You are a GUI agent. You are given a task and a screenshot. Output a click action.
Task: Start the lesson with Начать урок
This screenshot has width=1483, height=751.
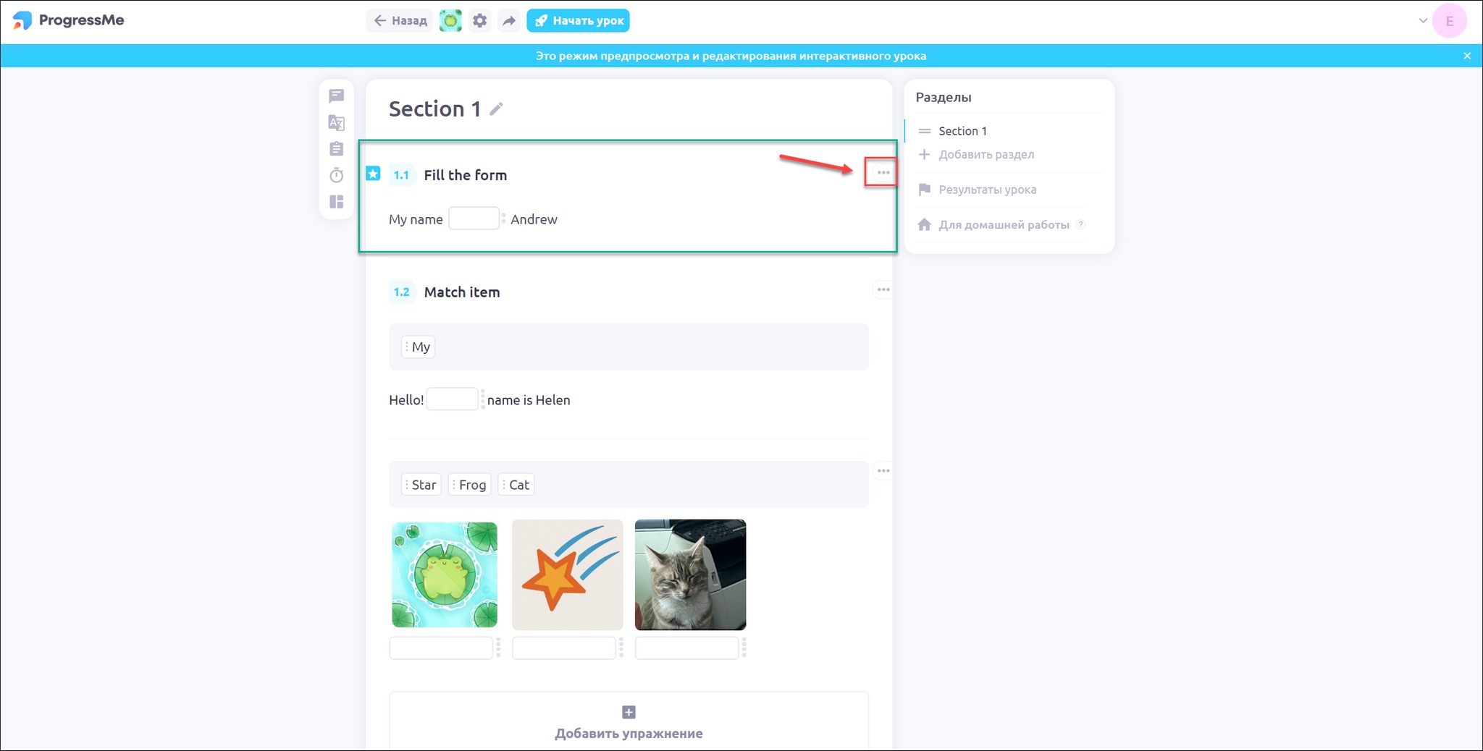pyautogui.click(x=578, y=21)
